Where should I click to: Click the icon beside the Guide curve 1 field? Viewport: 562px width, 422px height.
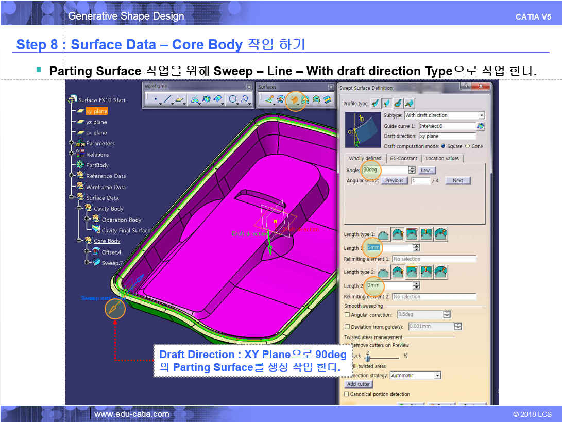481,126
